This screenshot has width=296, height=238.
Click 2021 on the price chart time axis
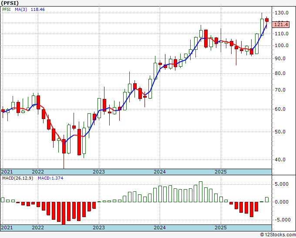click(x=7, y=172)
